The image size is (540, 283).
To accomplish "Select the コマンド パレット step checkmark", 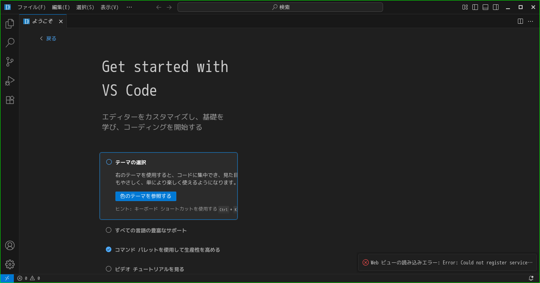I will point(109,249).
